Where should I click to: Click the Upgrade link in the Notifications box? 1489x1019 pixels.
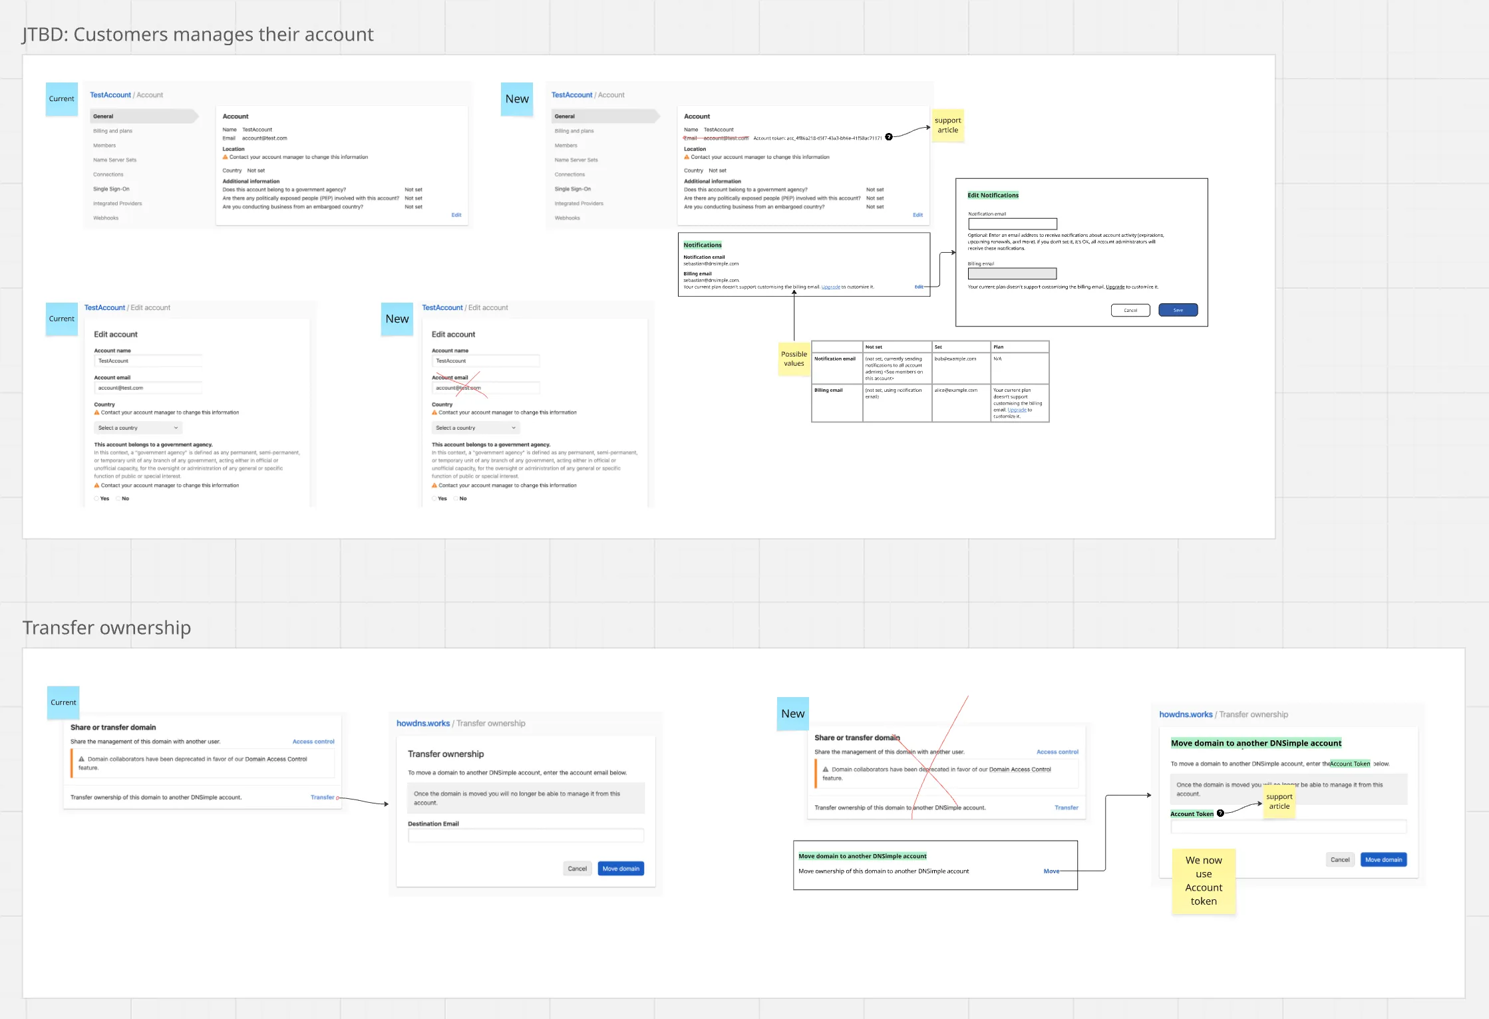[x=830, y=287]
